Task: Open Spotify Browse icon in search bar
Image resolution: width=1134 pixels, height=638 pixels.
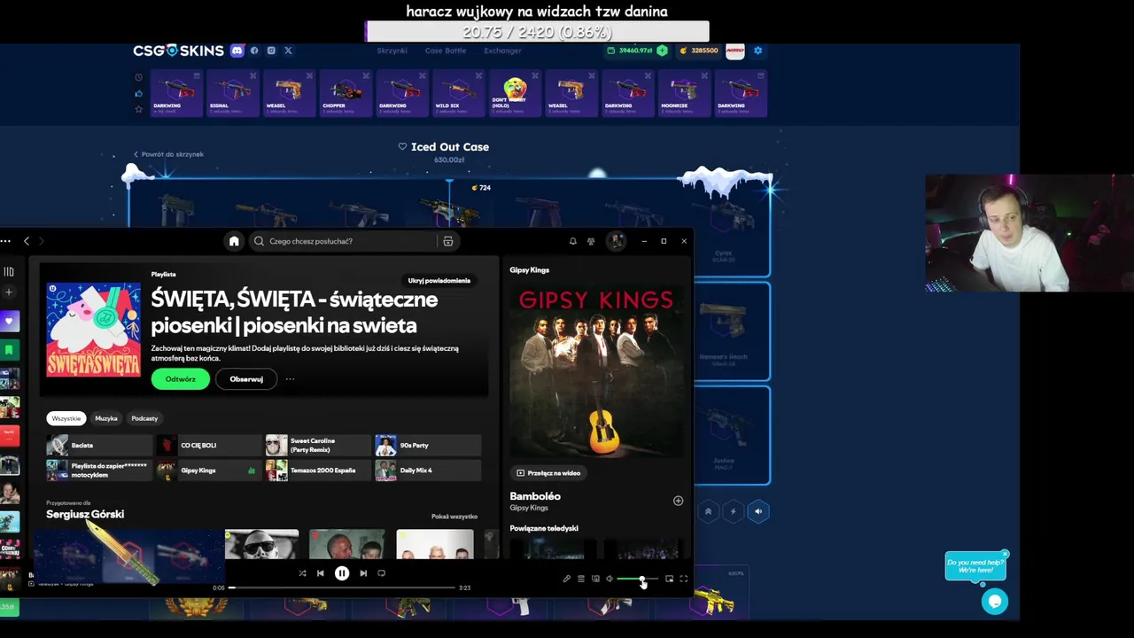Action: 447,241
